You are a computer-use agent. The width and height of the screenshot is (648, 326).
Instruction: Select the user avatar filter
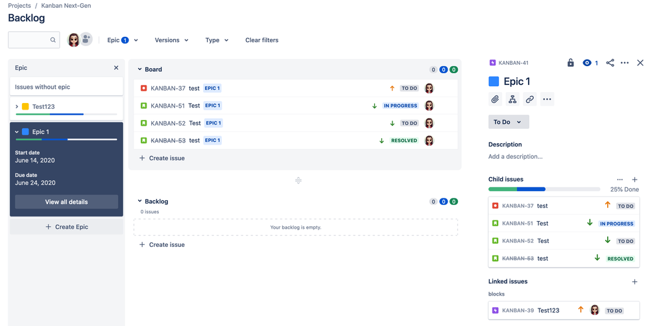coord(73,40)
